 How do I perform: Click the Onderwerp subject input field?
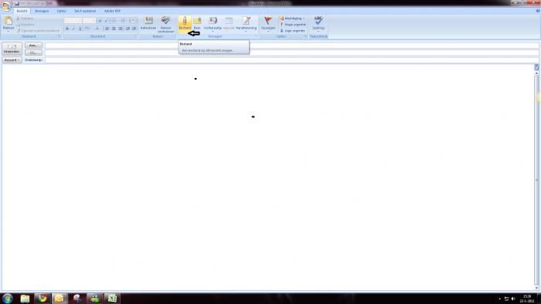pos(292,60)
